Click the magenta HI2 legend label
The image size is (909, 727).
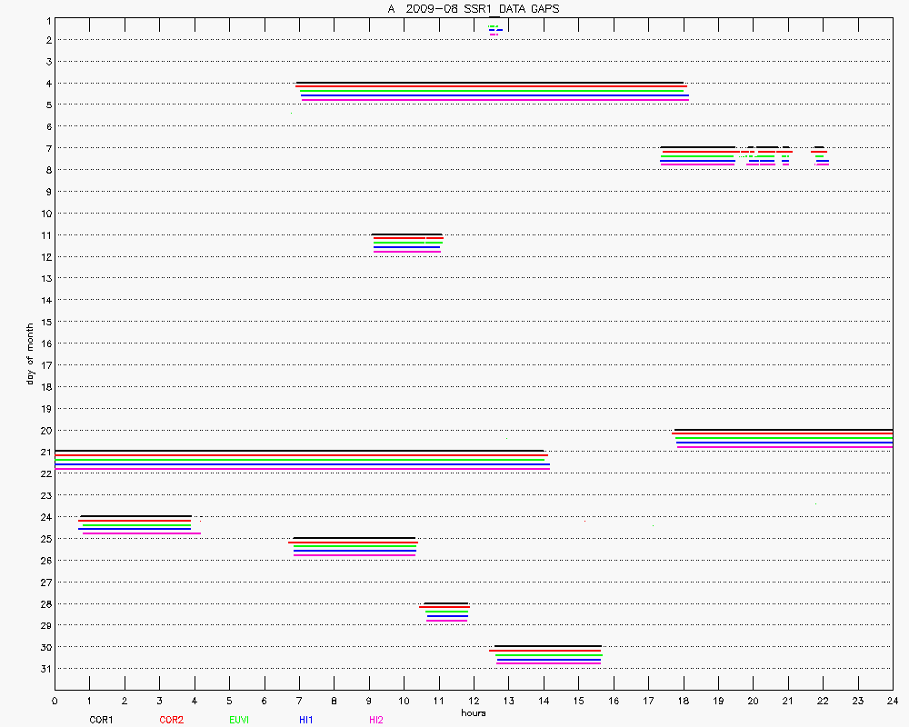click(375, 720)
